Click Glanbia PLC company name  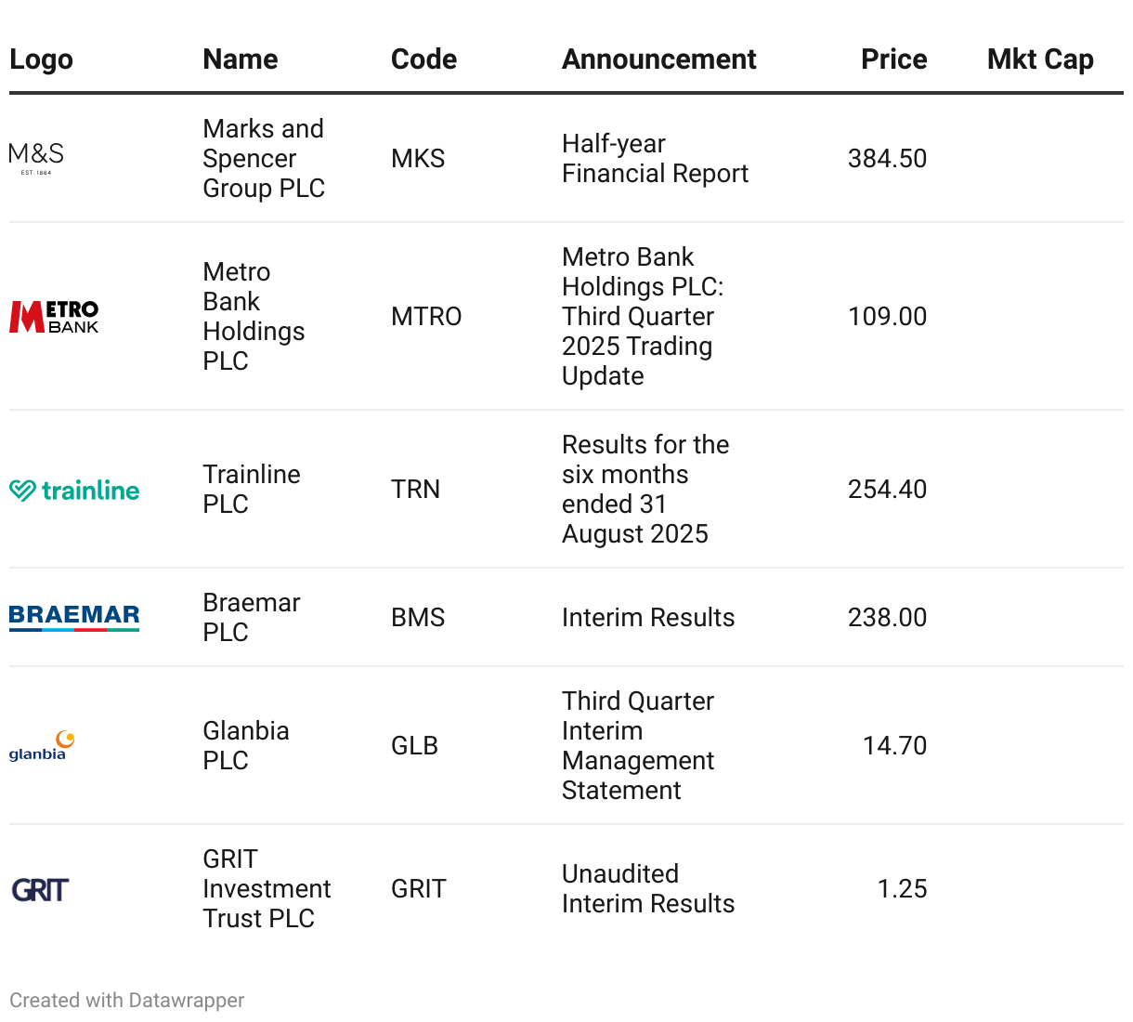(x=246, y=745)
